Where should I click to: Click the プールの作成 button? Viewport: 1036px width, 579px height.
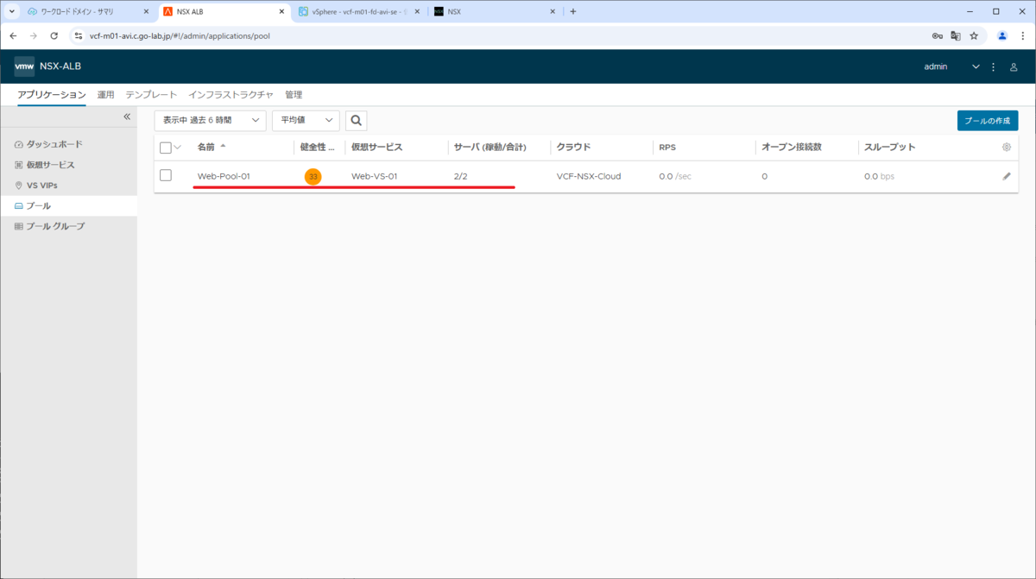pyautogui.click(x=988, y=121)
